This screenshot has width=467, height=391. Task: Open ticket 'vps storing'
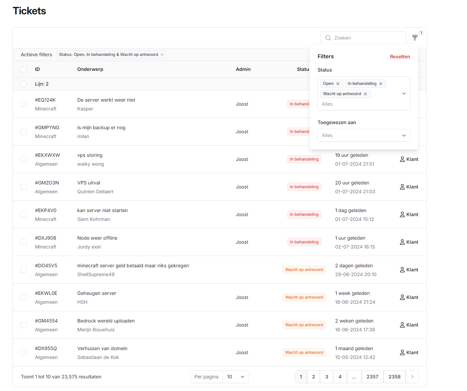90,155
